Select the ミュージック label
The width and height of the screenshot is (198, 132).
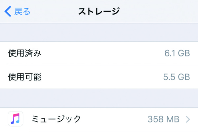point(56,119)
